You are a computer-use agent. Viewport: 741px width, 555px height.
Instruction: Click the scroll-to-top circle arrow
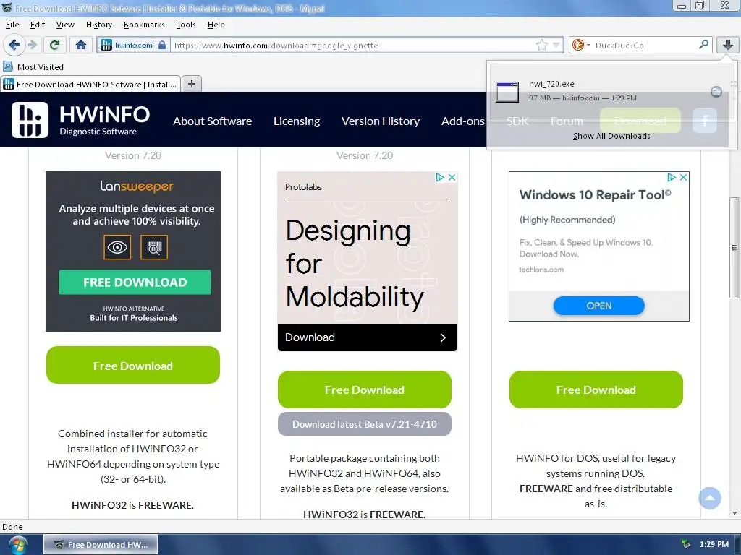pos(710,498)
